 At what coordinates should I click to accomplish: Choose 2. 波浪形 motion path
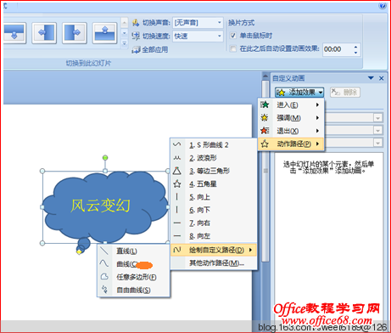tap(214, 158)
